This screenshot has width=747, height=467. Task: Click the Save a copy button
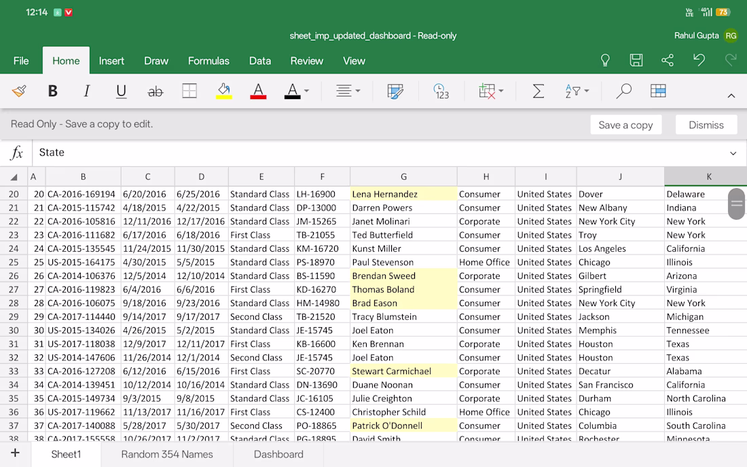pyautogui.click(x=625, y=125)
